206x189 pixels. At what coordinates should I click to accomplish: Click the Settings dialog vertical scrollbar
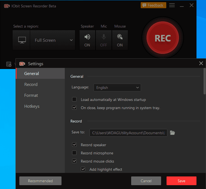205,81
